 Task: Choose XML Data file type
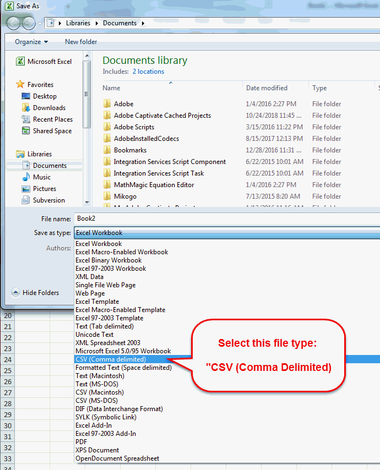click(x=89, y=277)
